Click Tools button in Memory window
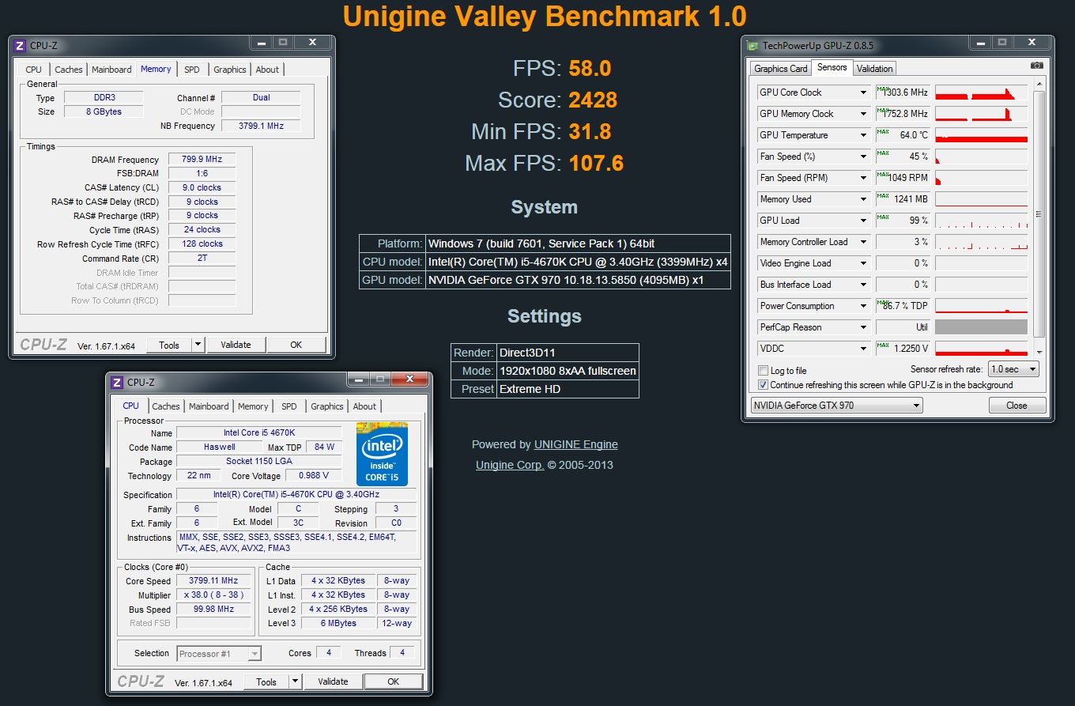Screen dimensions: 1075x706 (169, 345)
